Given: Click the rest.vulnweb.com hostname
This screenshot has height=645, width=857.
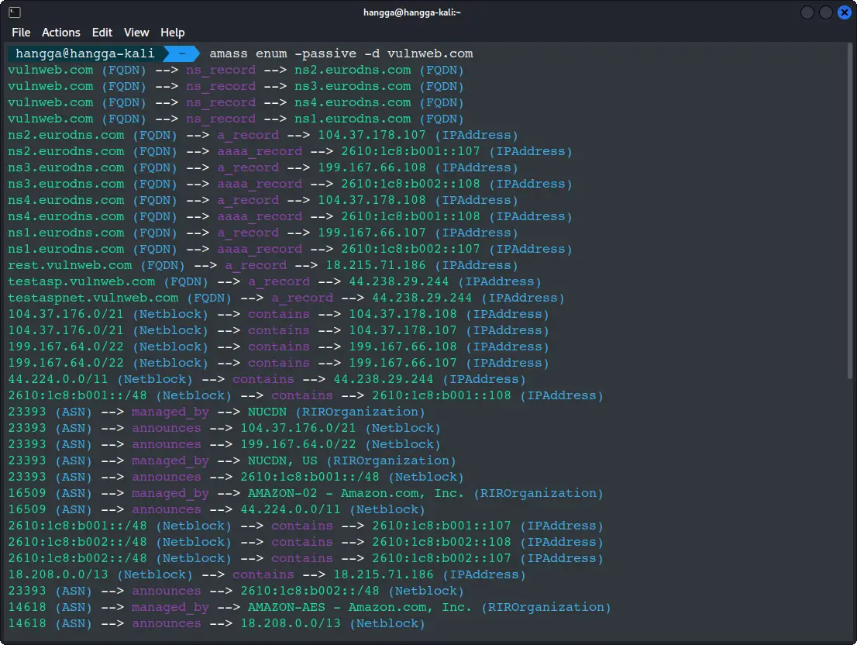Looking at the screenshot, I should 70,265.
